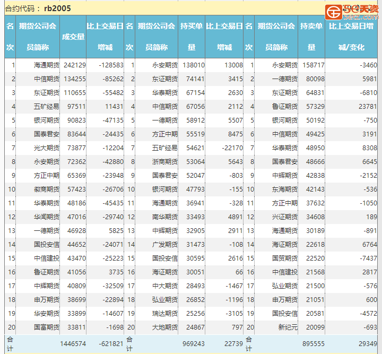Select 大地期货 at rank 20 of long positions

tap(165, 327)
